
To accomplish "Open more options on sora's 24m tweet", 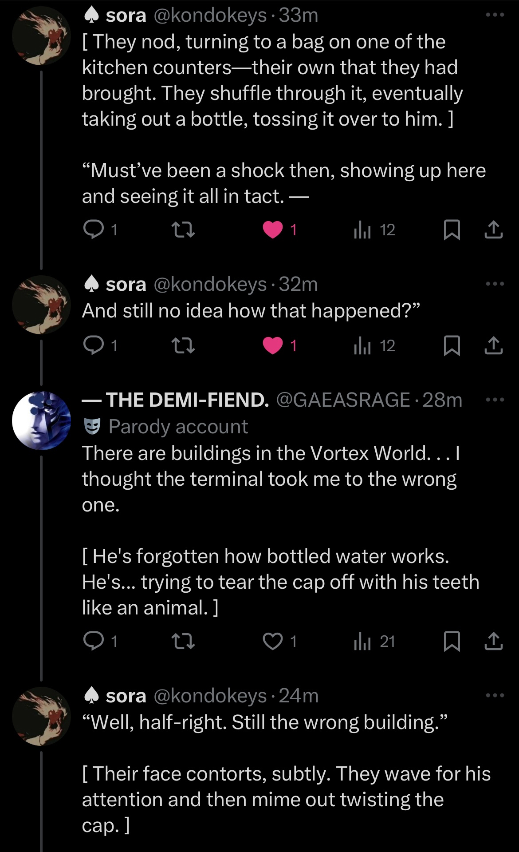I will (495, 695).
